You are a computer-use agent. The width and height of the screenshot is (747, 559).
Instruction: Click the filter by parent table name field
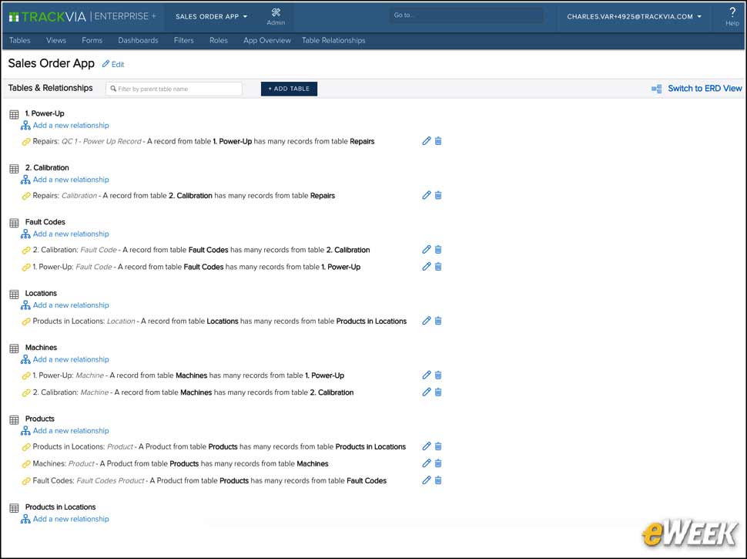point(174,89)
